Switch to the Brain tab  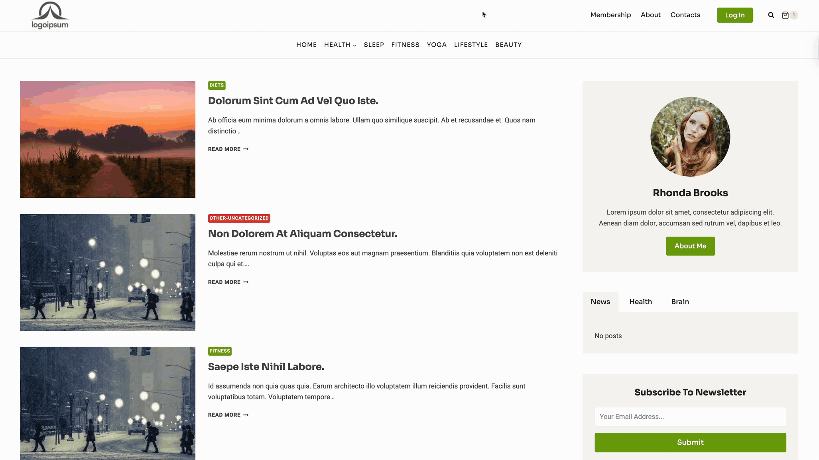(680, 302)
